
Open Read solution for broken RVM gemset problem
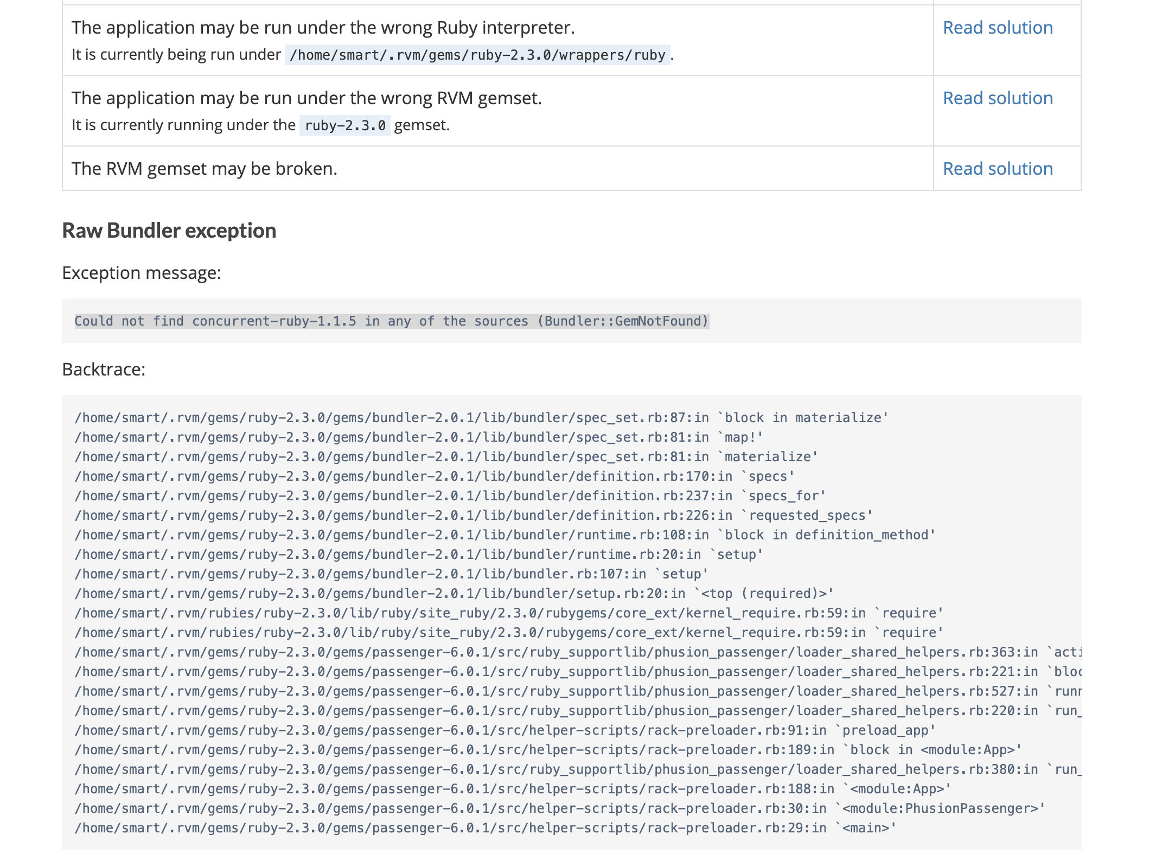point(998,169)
